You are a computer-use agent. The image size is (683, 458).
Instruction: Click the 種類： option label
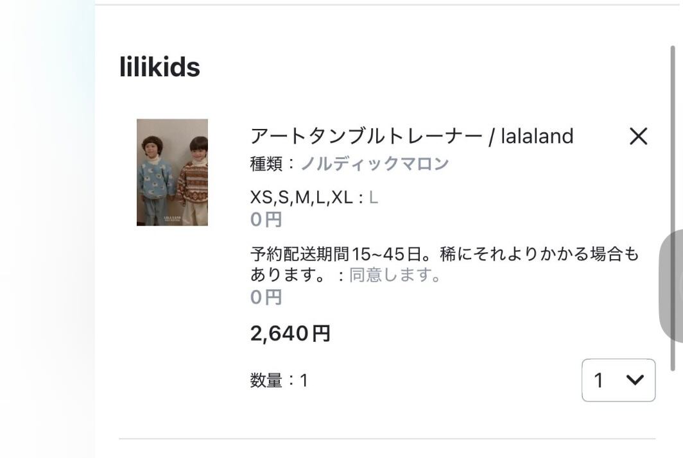point(273,164)
